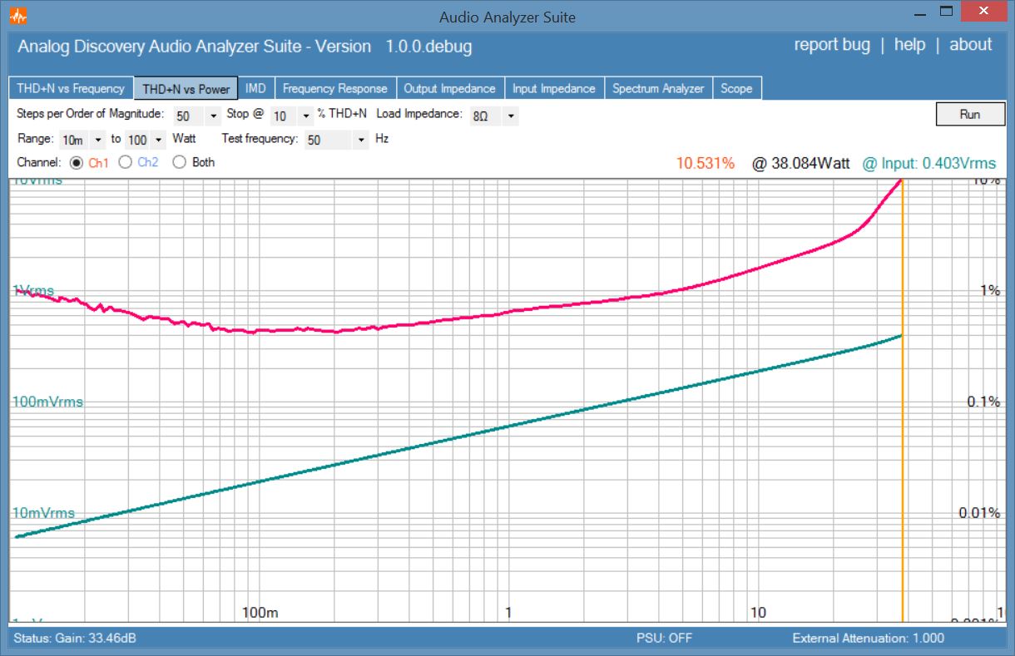Click the 0.01% right axis label

[980, 513]
